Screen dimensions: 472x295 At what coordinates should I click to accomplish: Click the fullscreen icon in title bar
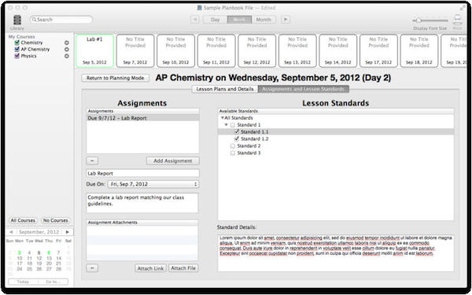pyautogui.click(x=463, y=8)
